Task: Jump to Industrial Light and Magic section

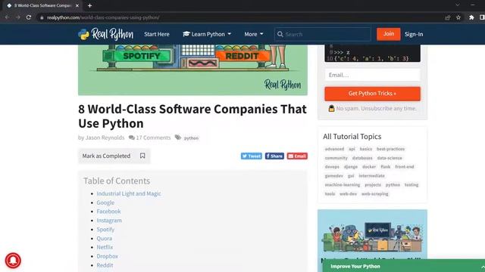Action: point(129,193)
